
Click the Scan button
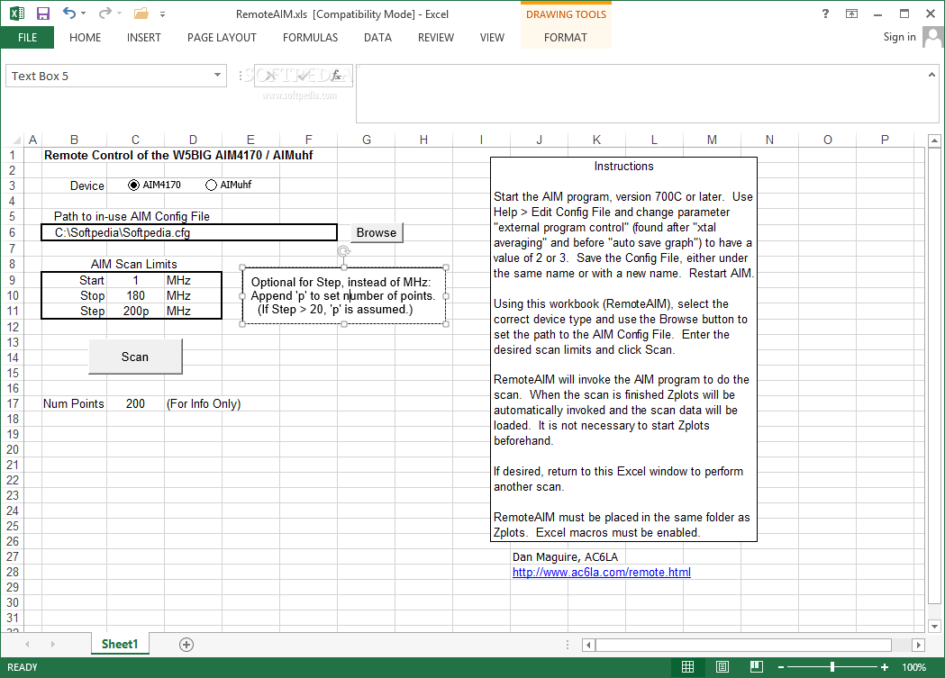click(135, 357)
